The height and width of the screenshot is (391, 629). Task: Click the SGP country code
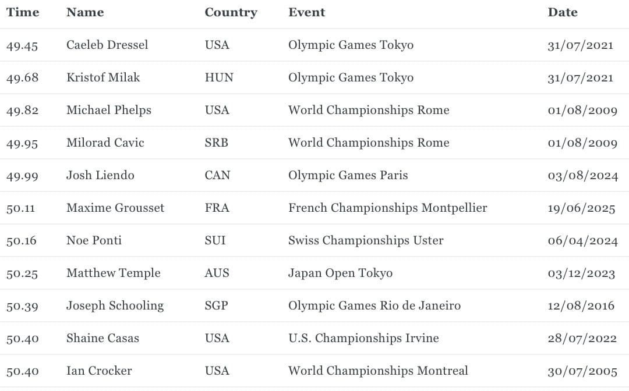pos(216,305)
